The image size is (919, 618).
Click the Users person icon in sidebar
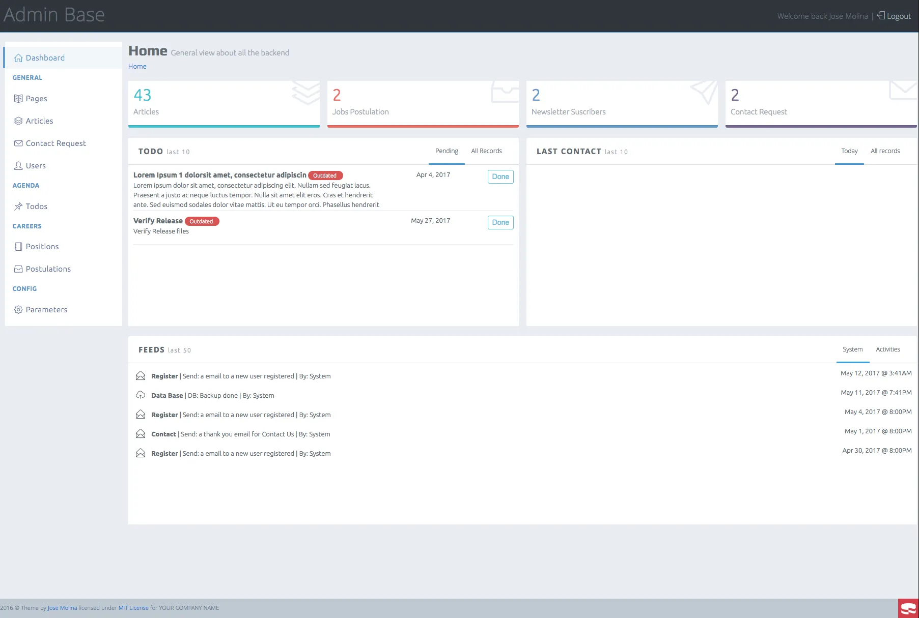(18, 166)
